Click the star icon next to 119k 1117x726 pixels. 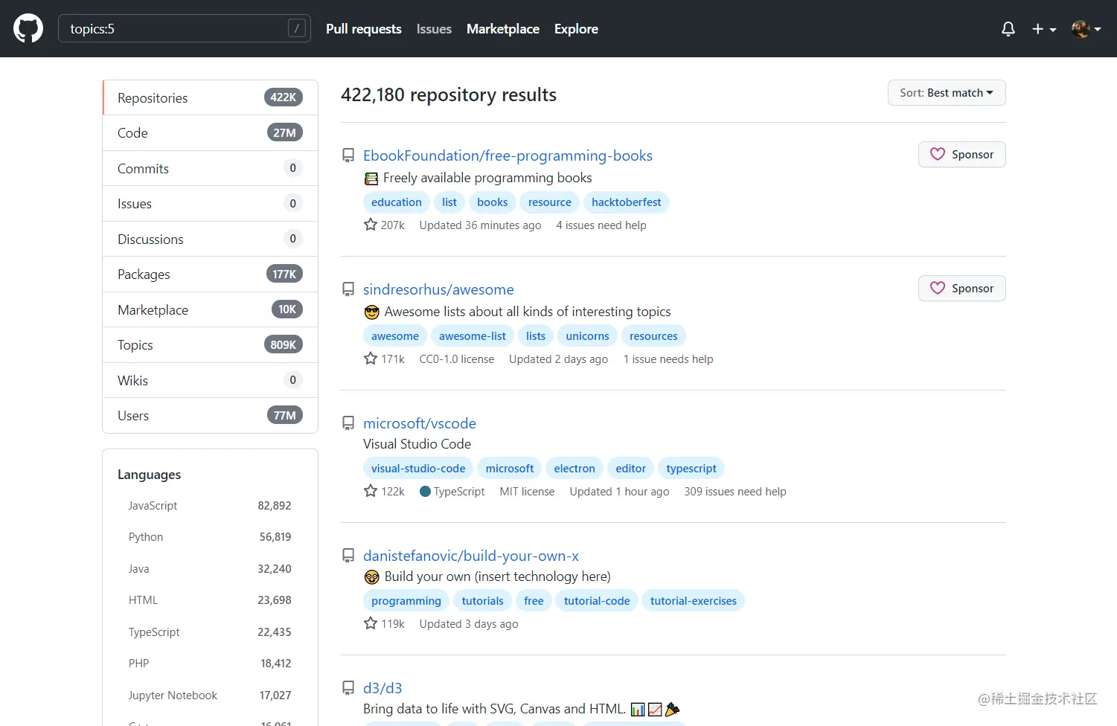[371, 623]
